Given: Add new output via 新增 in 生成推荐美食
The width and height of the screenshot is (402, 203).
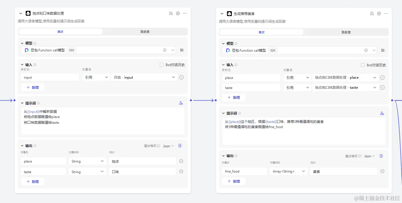Looking at the screenshot, I should point(234,181).
